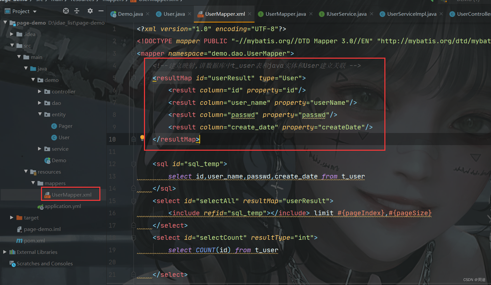Open Project panel settings gear icon
The width and height of the screenshot is (491, 285).
90,11
